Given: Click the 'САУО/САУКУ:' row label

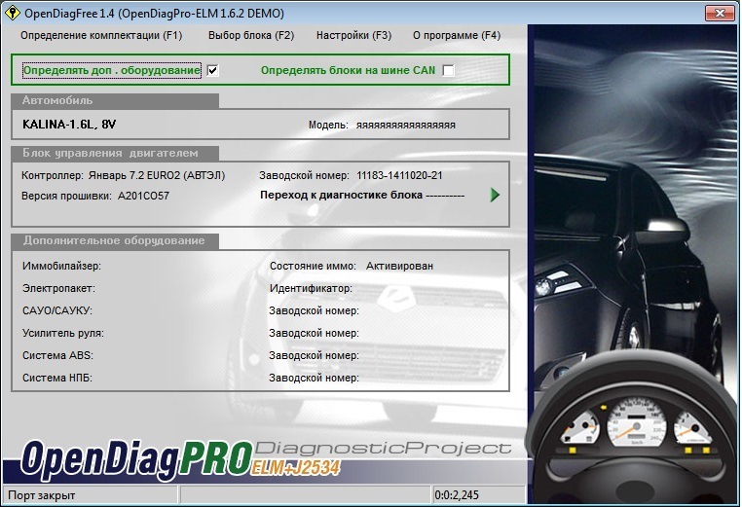Looking at the screenshot, I should click(57, 310).
